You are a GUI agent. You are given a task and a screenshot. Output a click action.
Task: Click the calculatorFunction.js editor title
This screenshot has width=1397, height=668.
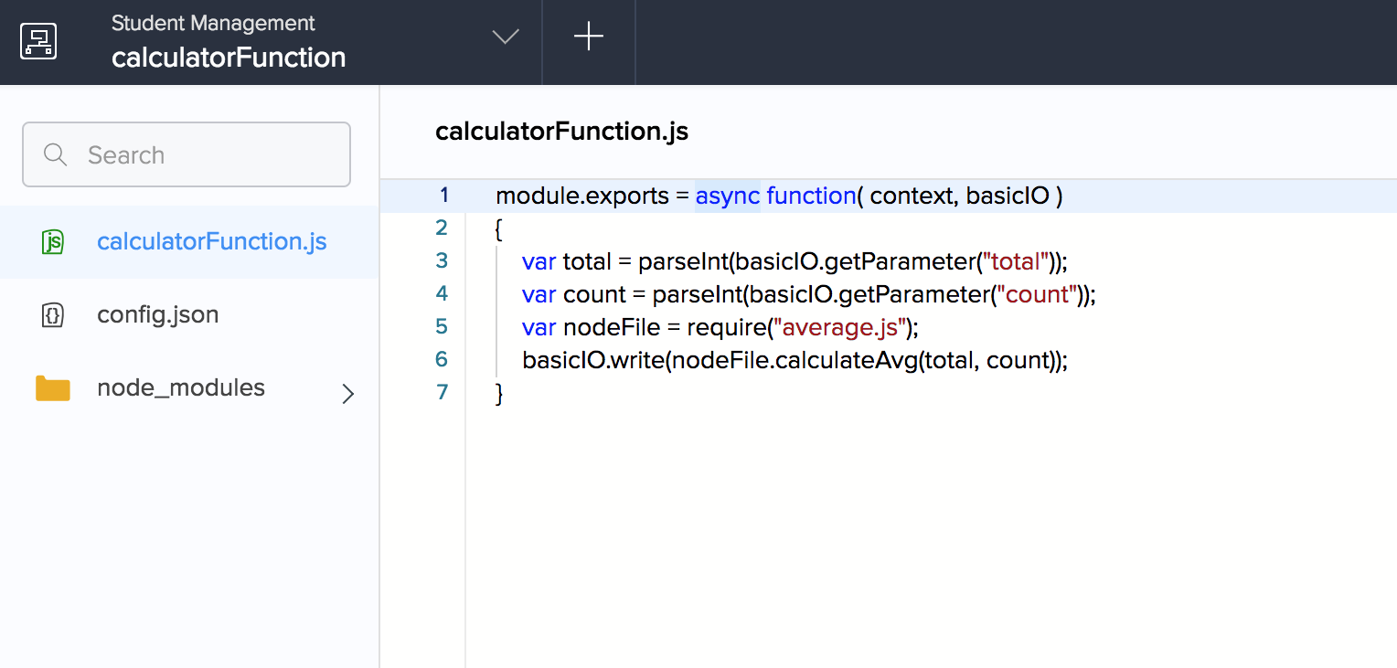[561, 132]
